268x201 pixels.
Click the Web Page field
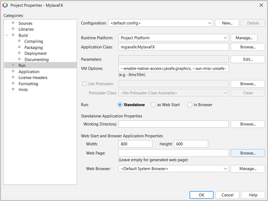[174, 153]
